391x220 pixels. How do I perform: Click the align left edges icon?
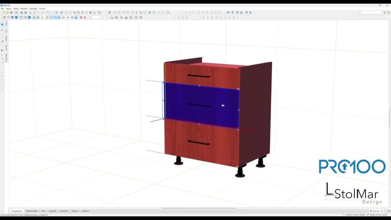[228, 13]
